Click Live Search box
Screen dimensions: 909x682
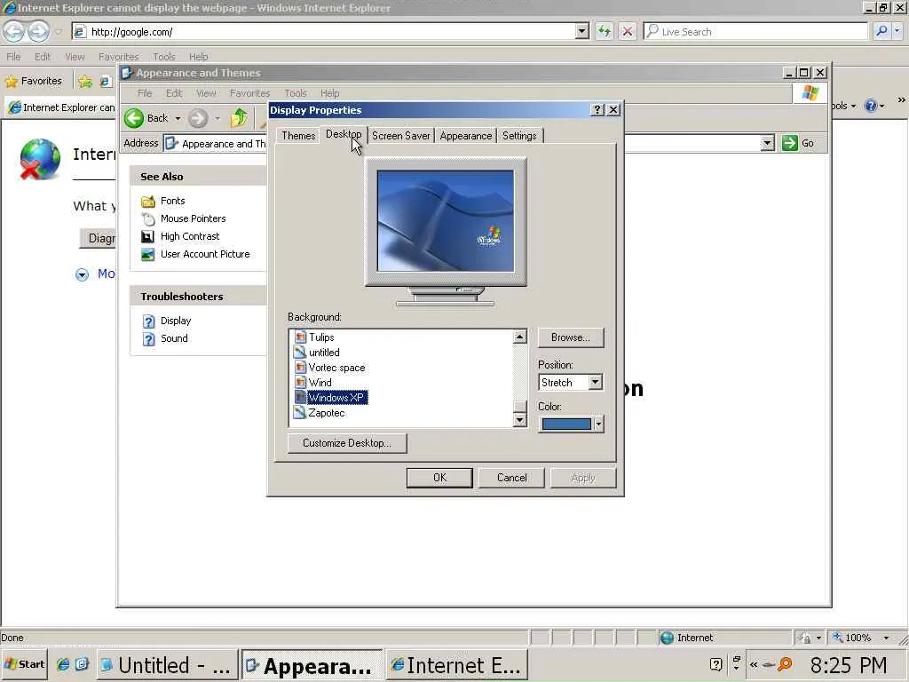[755, 32]
